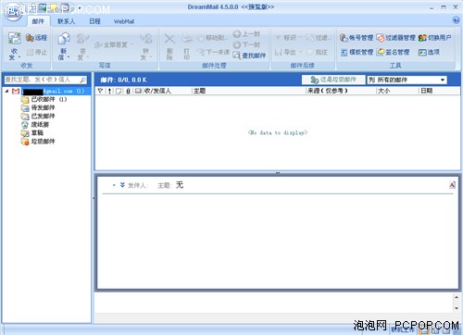This screenshot has width=463, height=335.
Task: Click 全部答复 reply all
Action: pos(113,44)
